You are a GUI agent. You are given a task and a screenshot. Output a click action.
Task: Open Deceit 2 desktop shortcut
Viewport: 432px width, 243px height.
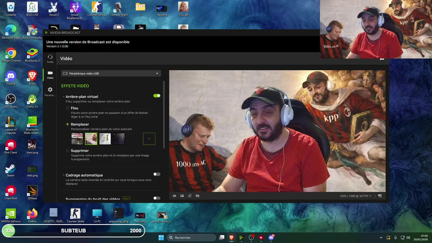54,9
